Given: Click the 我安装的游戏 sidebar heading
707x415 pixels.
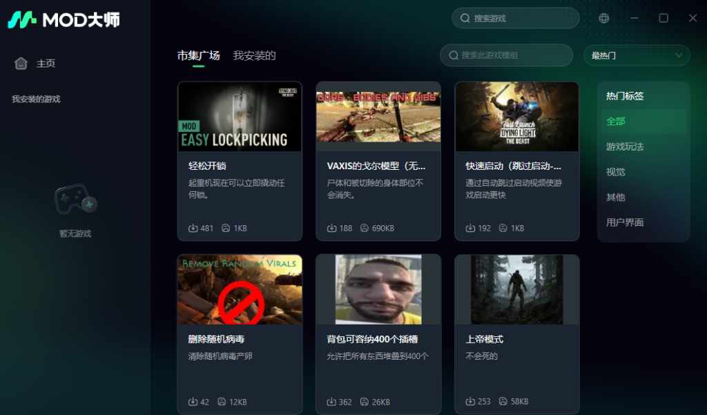Looking at the screenshot, I should (36, 99).
